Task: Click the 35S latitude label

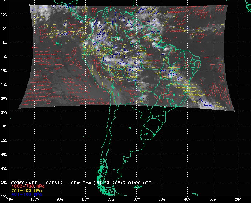Action: point(4,140)
